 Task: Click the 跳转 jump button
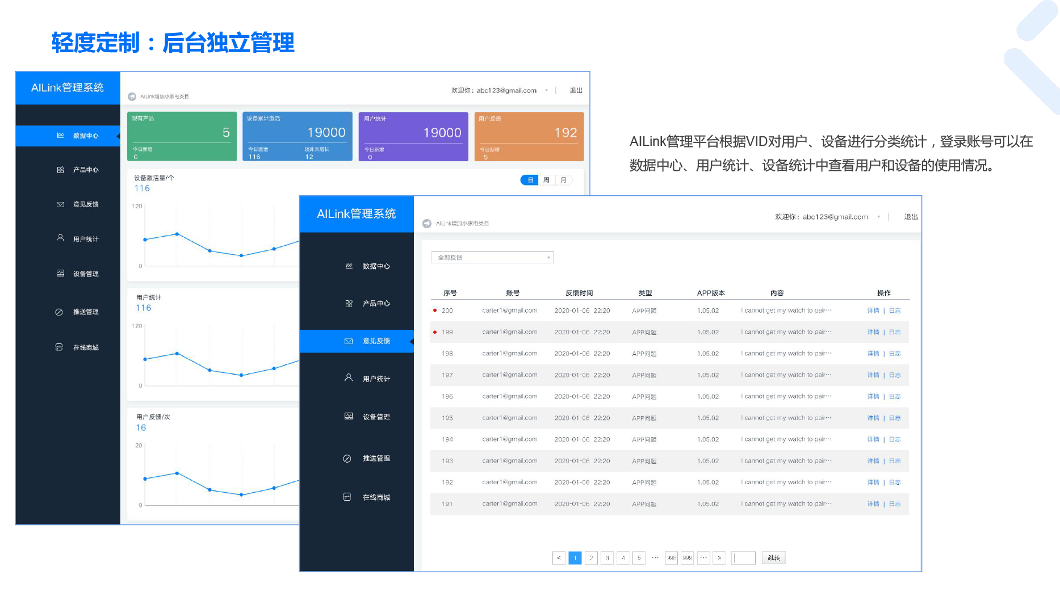coord(774,558)
